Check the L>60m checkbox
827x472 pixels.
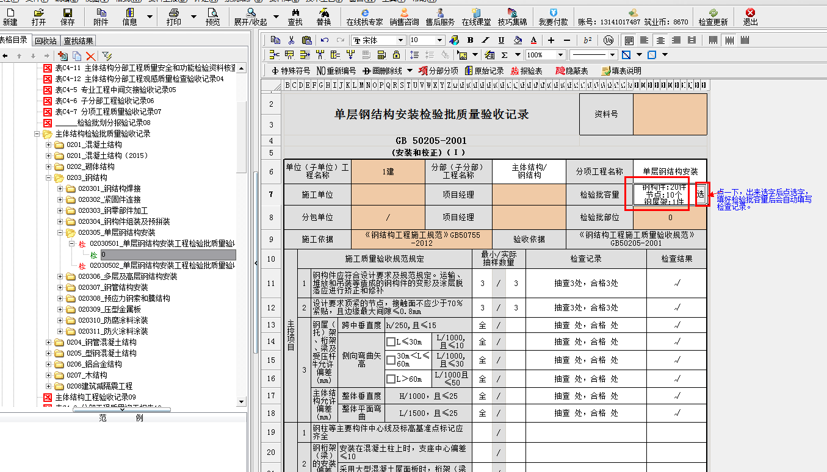click(391, 379)
